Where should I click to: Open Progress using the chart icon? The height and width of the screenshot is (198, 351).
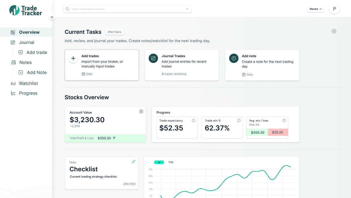click(x=13, y=93)
